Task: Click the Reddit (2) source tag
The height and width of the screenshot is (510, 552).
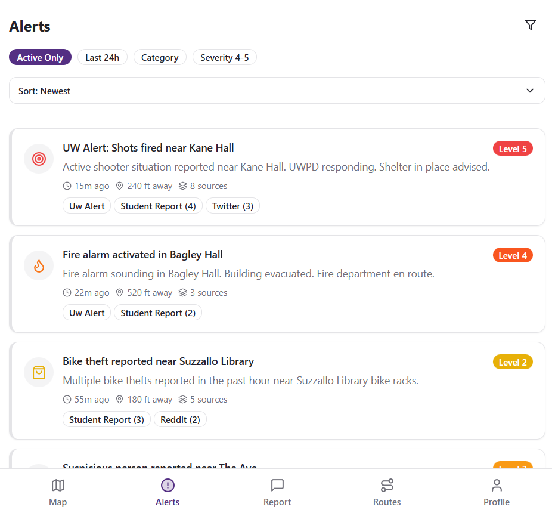Action: coord(180,419)
